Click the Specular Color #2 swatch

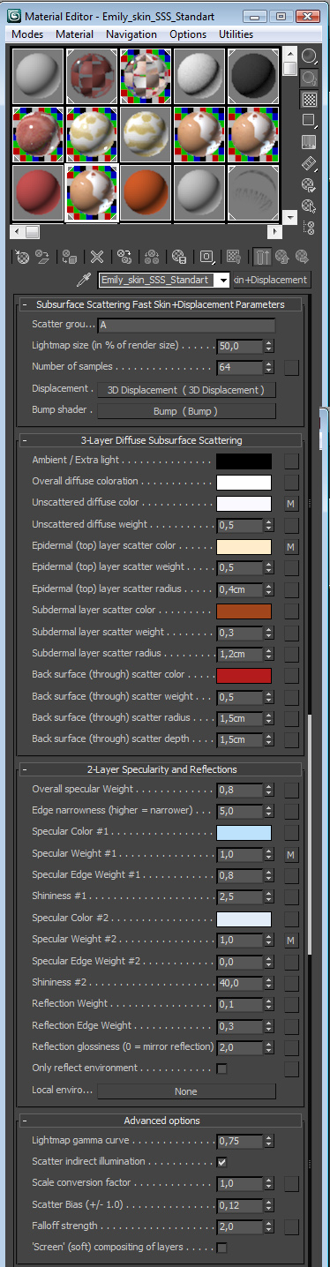click(244, 919)
